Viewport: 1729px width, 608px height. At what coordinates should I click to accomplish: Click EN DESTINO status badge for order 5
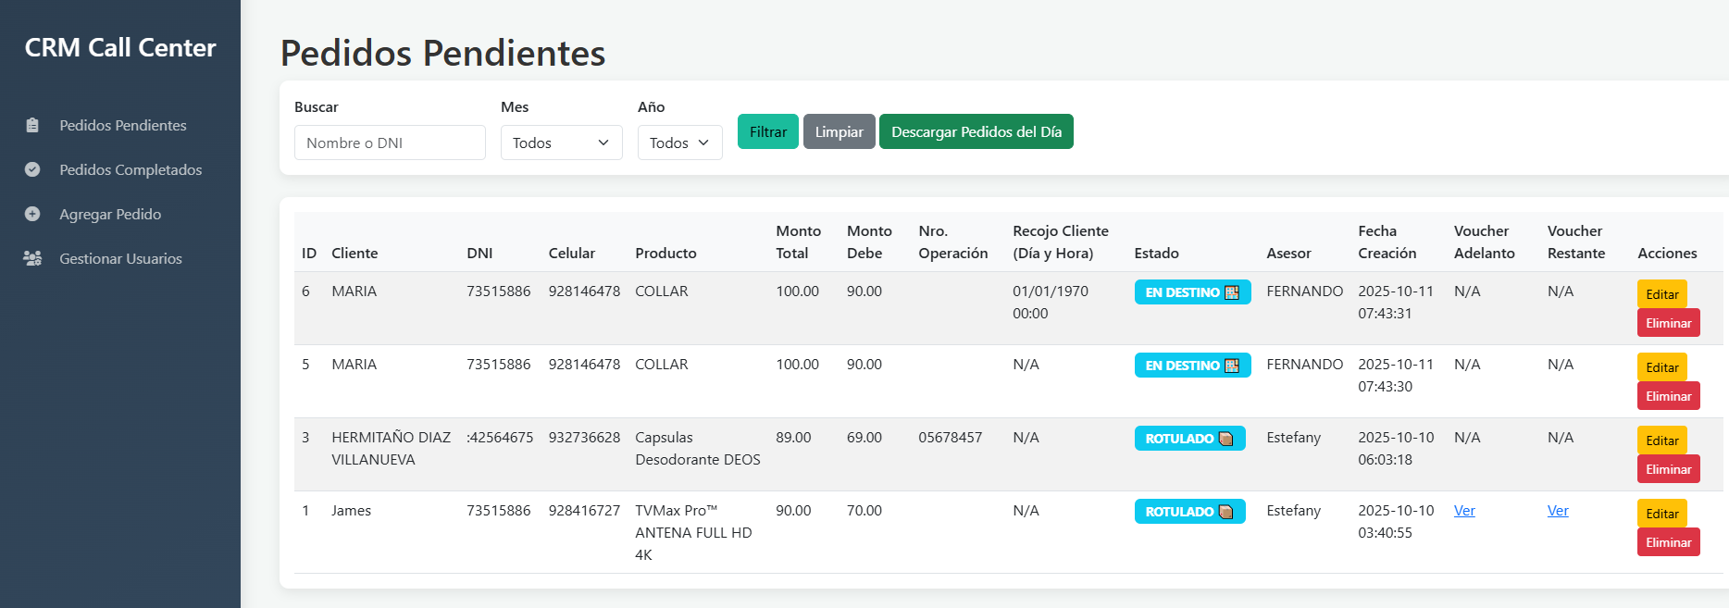(x=1191, y=366)
